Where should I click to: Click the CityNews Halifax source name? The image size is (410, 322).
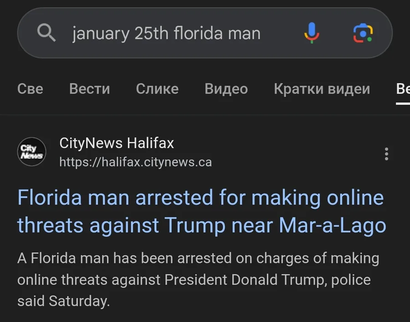pos(117,143)
